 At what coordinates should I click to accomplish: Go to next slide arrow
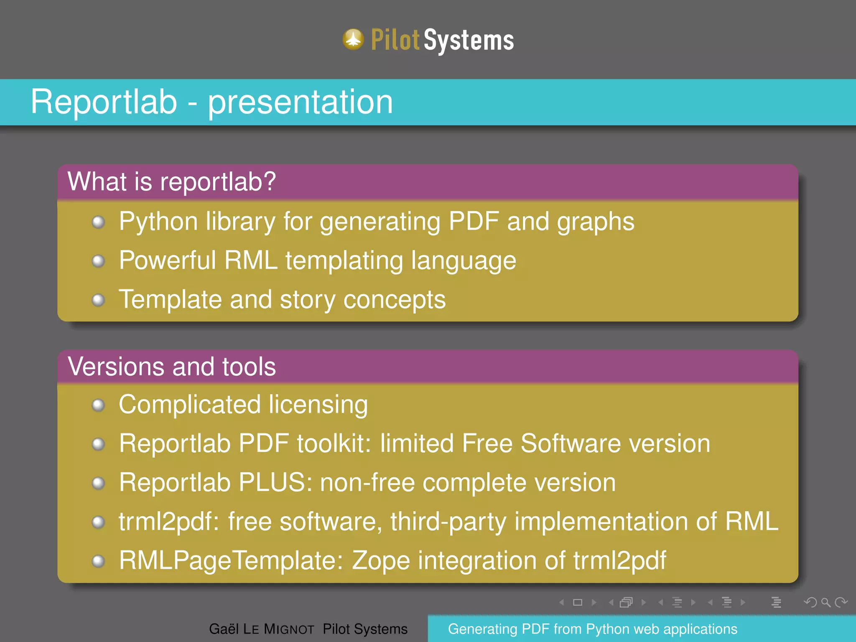coord(594,602)
